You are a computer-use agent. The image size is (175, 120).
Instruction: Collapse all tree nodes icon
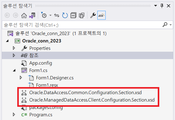click(73, 15)
